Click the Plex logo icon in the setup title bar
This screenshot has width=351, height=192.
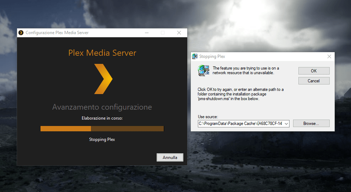[21, 33]
